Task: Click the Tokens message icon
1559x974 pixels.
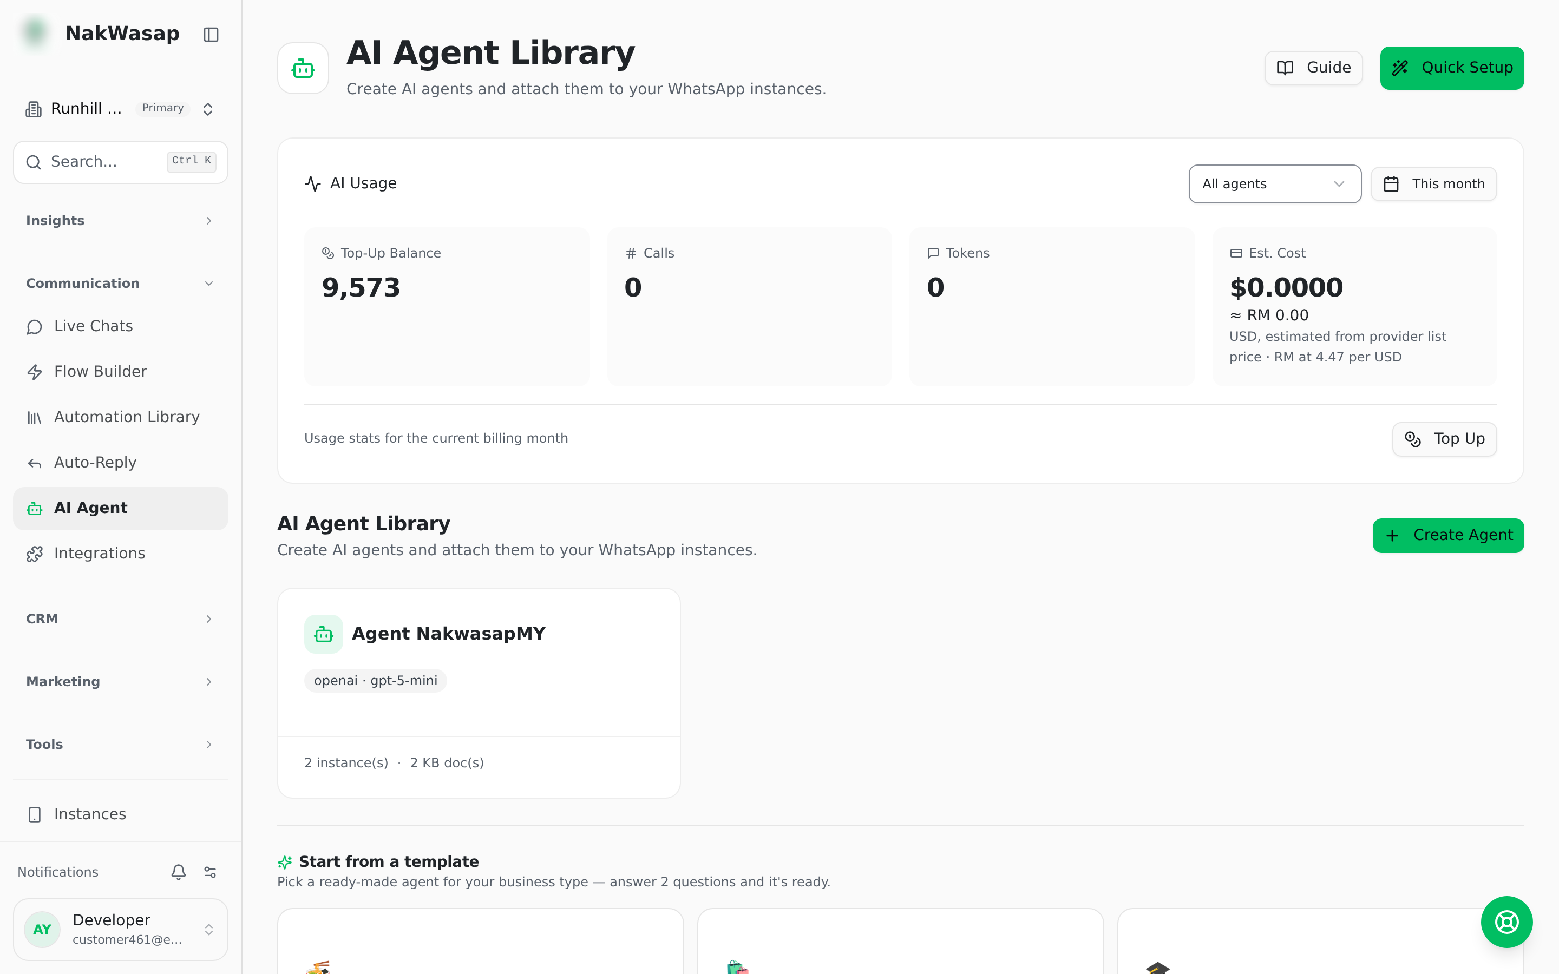Action: pos(933,253)
